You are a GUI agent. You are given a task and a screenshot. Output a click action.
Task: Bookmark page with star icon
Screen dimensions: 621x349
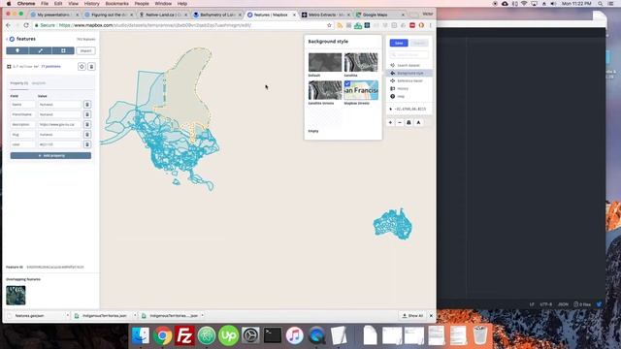coord(329,25)
